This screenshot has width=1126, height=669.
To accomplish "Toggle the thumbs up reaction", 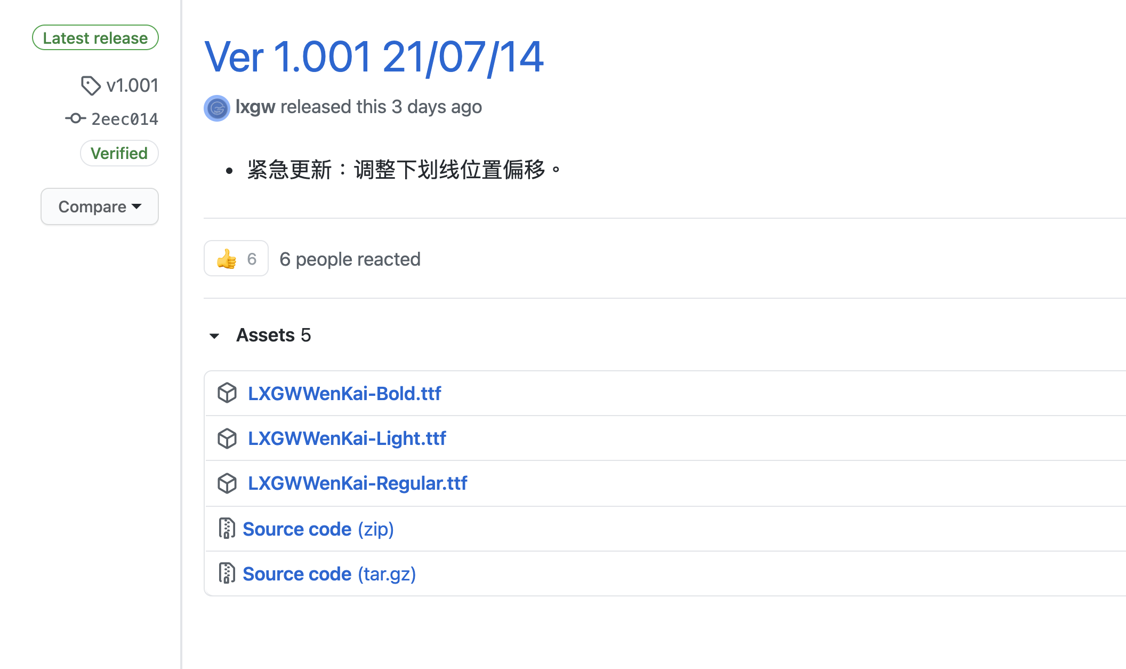I will point(236,259).
